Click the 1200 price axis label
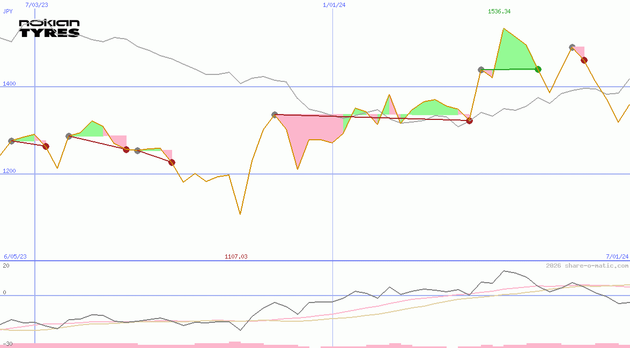This screenshot has width=630, height=348. (9, 171)
